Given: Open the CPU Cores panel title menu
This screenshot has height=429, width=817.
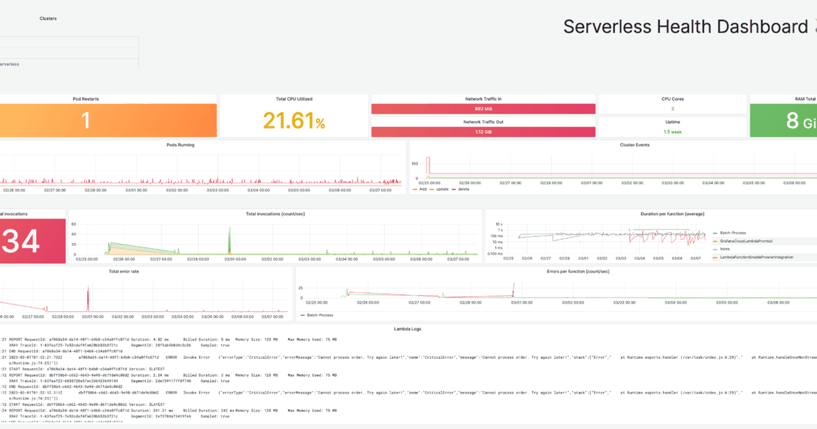Looking at the screenshot, I should tap(673, 99).
